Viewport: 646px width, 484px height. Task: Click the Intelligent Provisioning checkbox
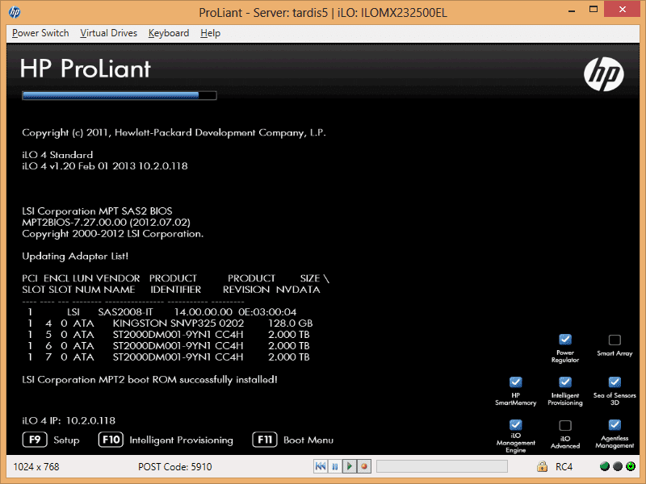[x=565, y=382]
